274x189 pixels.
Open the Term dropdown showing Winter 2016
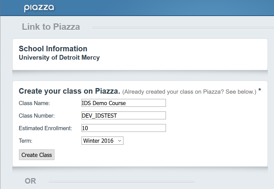103,140
